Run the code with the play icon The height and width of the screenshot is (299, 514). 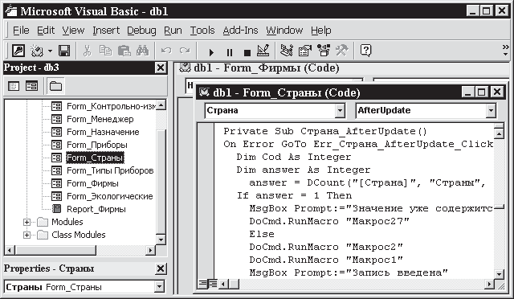coord(211,52)
